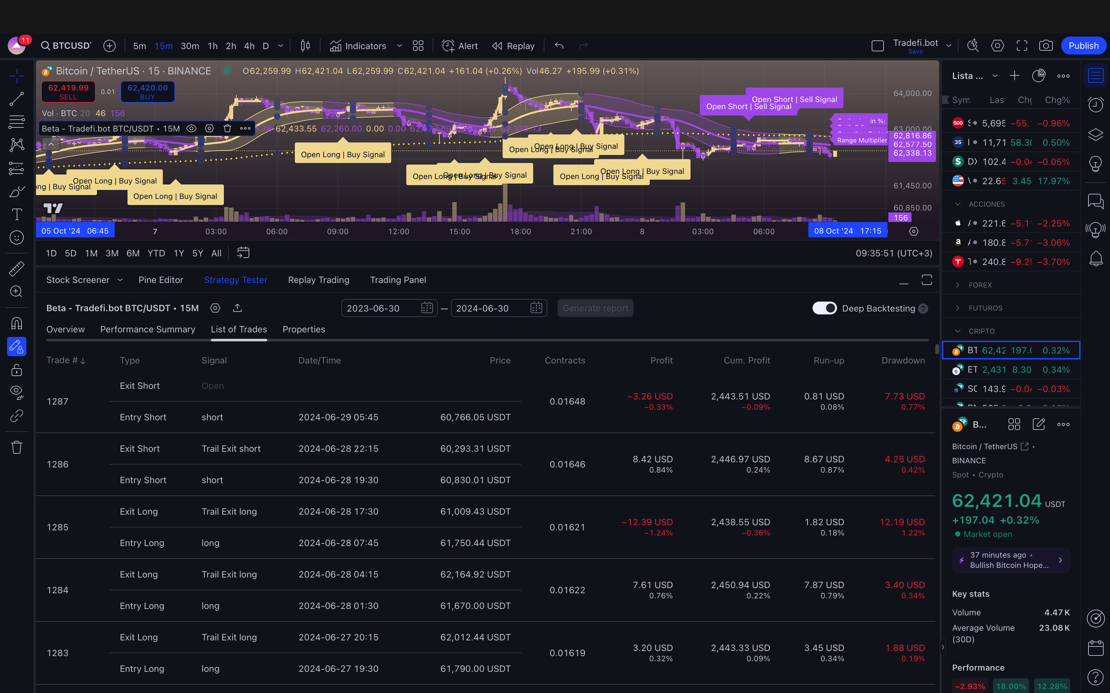Switch to Performance Summary tab
This screenshot has width=1110, height=693.
(x=147, y=329)
